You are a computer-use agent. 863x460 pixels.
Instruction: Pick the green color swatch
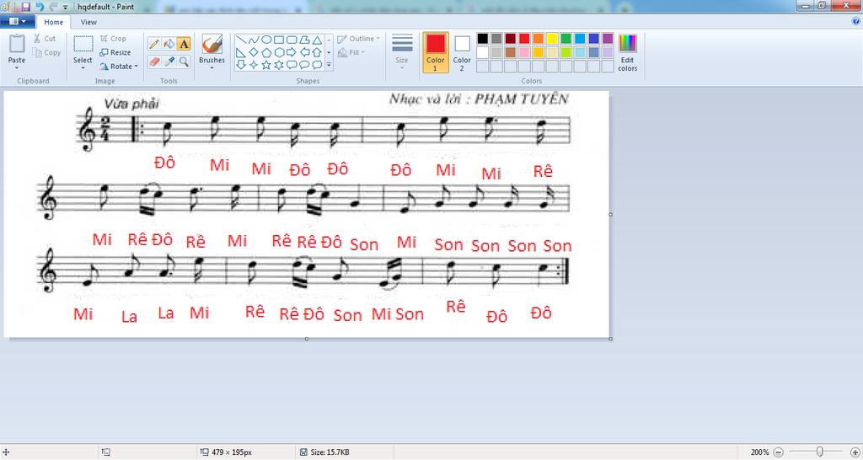(x=566, y=39)
